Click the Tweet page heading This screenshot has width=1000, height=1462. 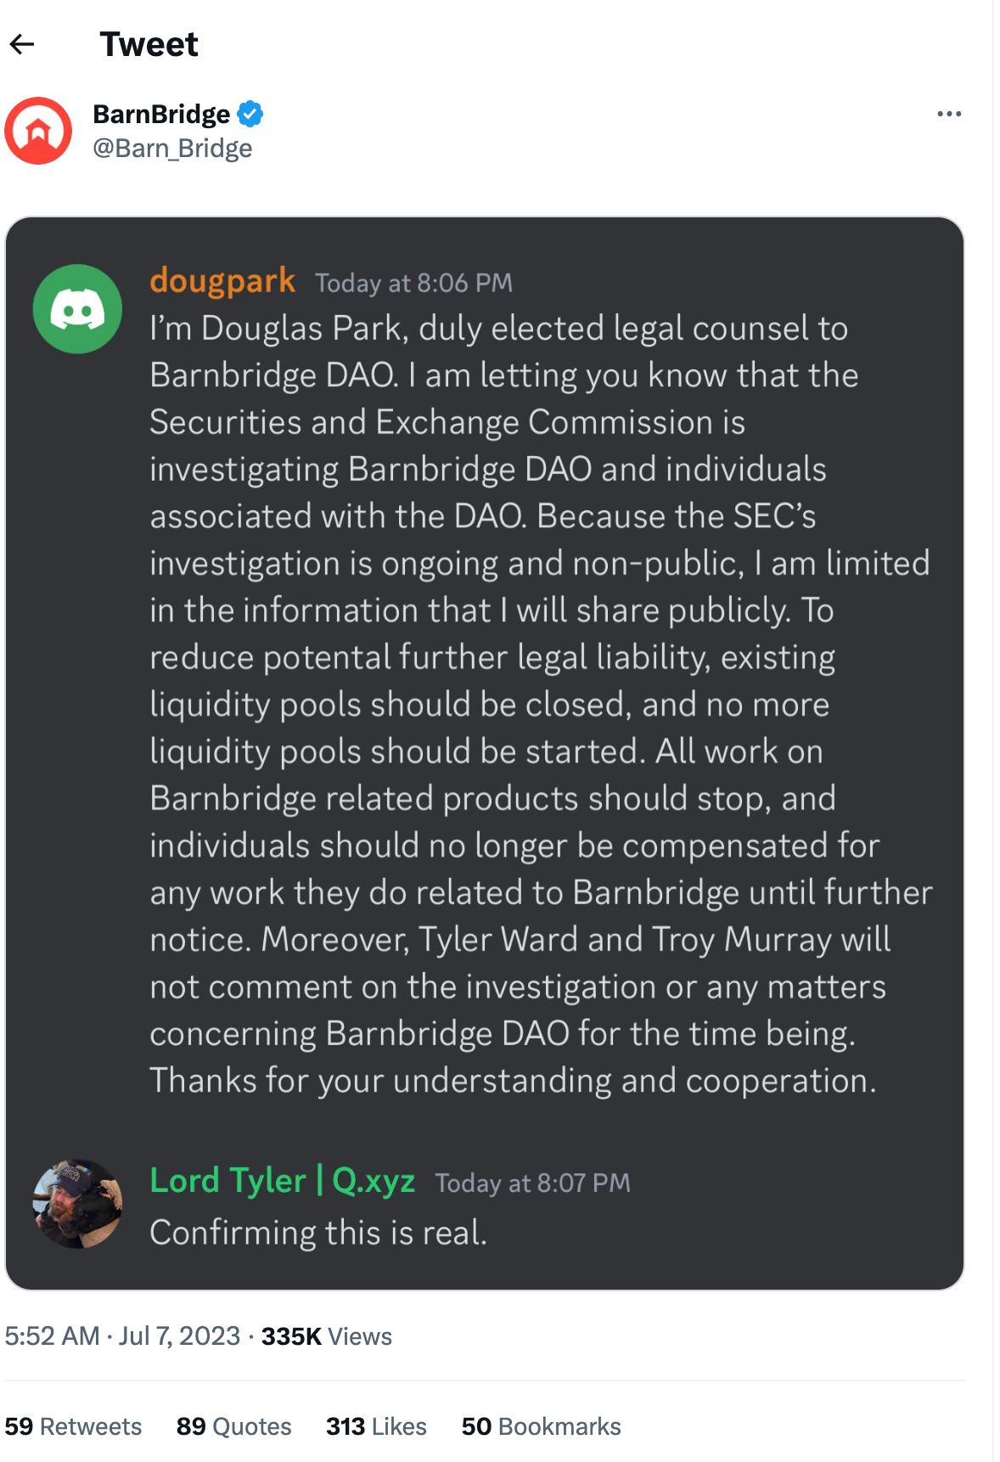pyautogui.click(x=149, y=44)
